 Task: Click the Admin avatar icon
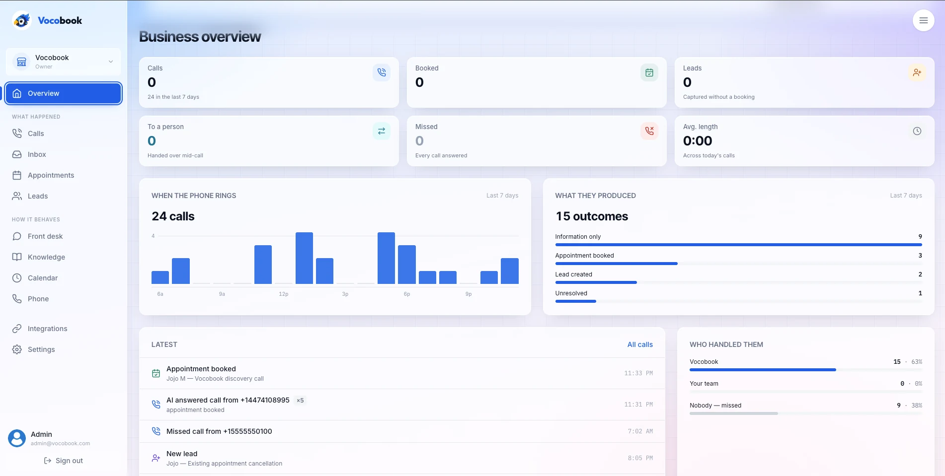tap(17, 438)
